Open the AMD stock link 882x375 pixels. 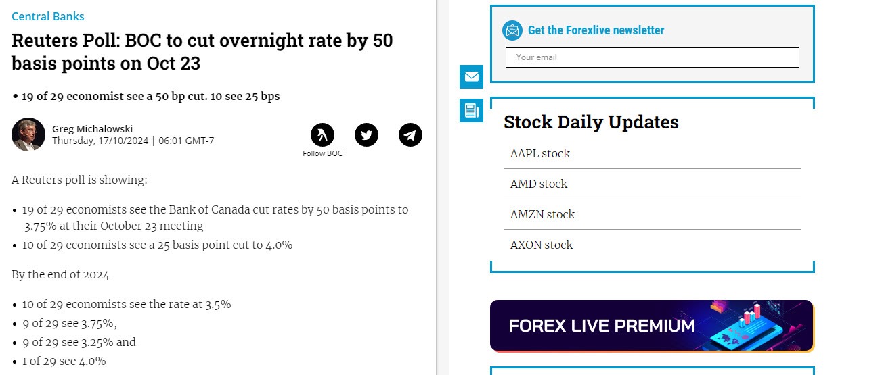[x=539, y=184]
